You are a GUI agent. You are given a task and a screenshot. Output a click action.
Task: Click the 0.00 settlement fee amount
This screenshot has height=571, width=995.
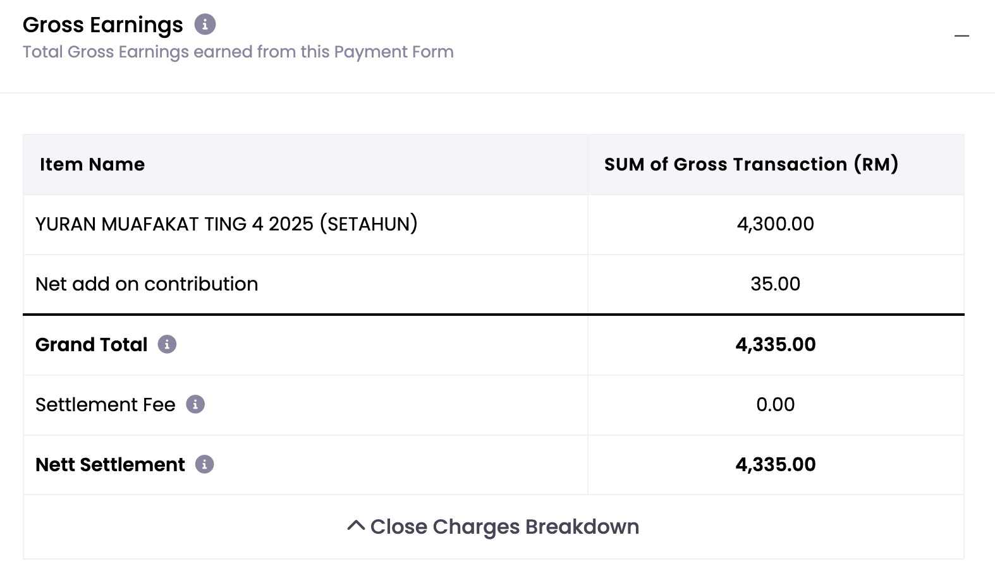pyautogui.click(x=775, y=404)
